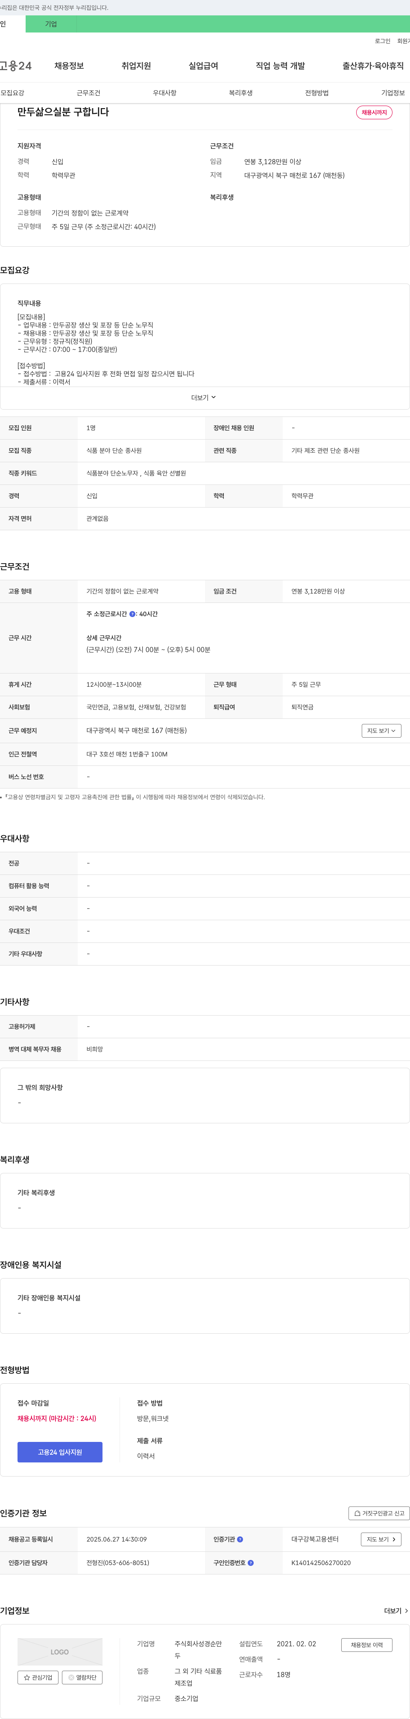
Task: Open the 채용정보 main menu
Action: pos(69,66)
